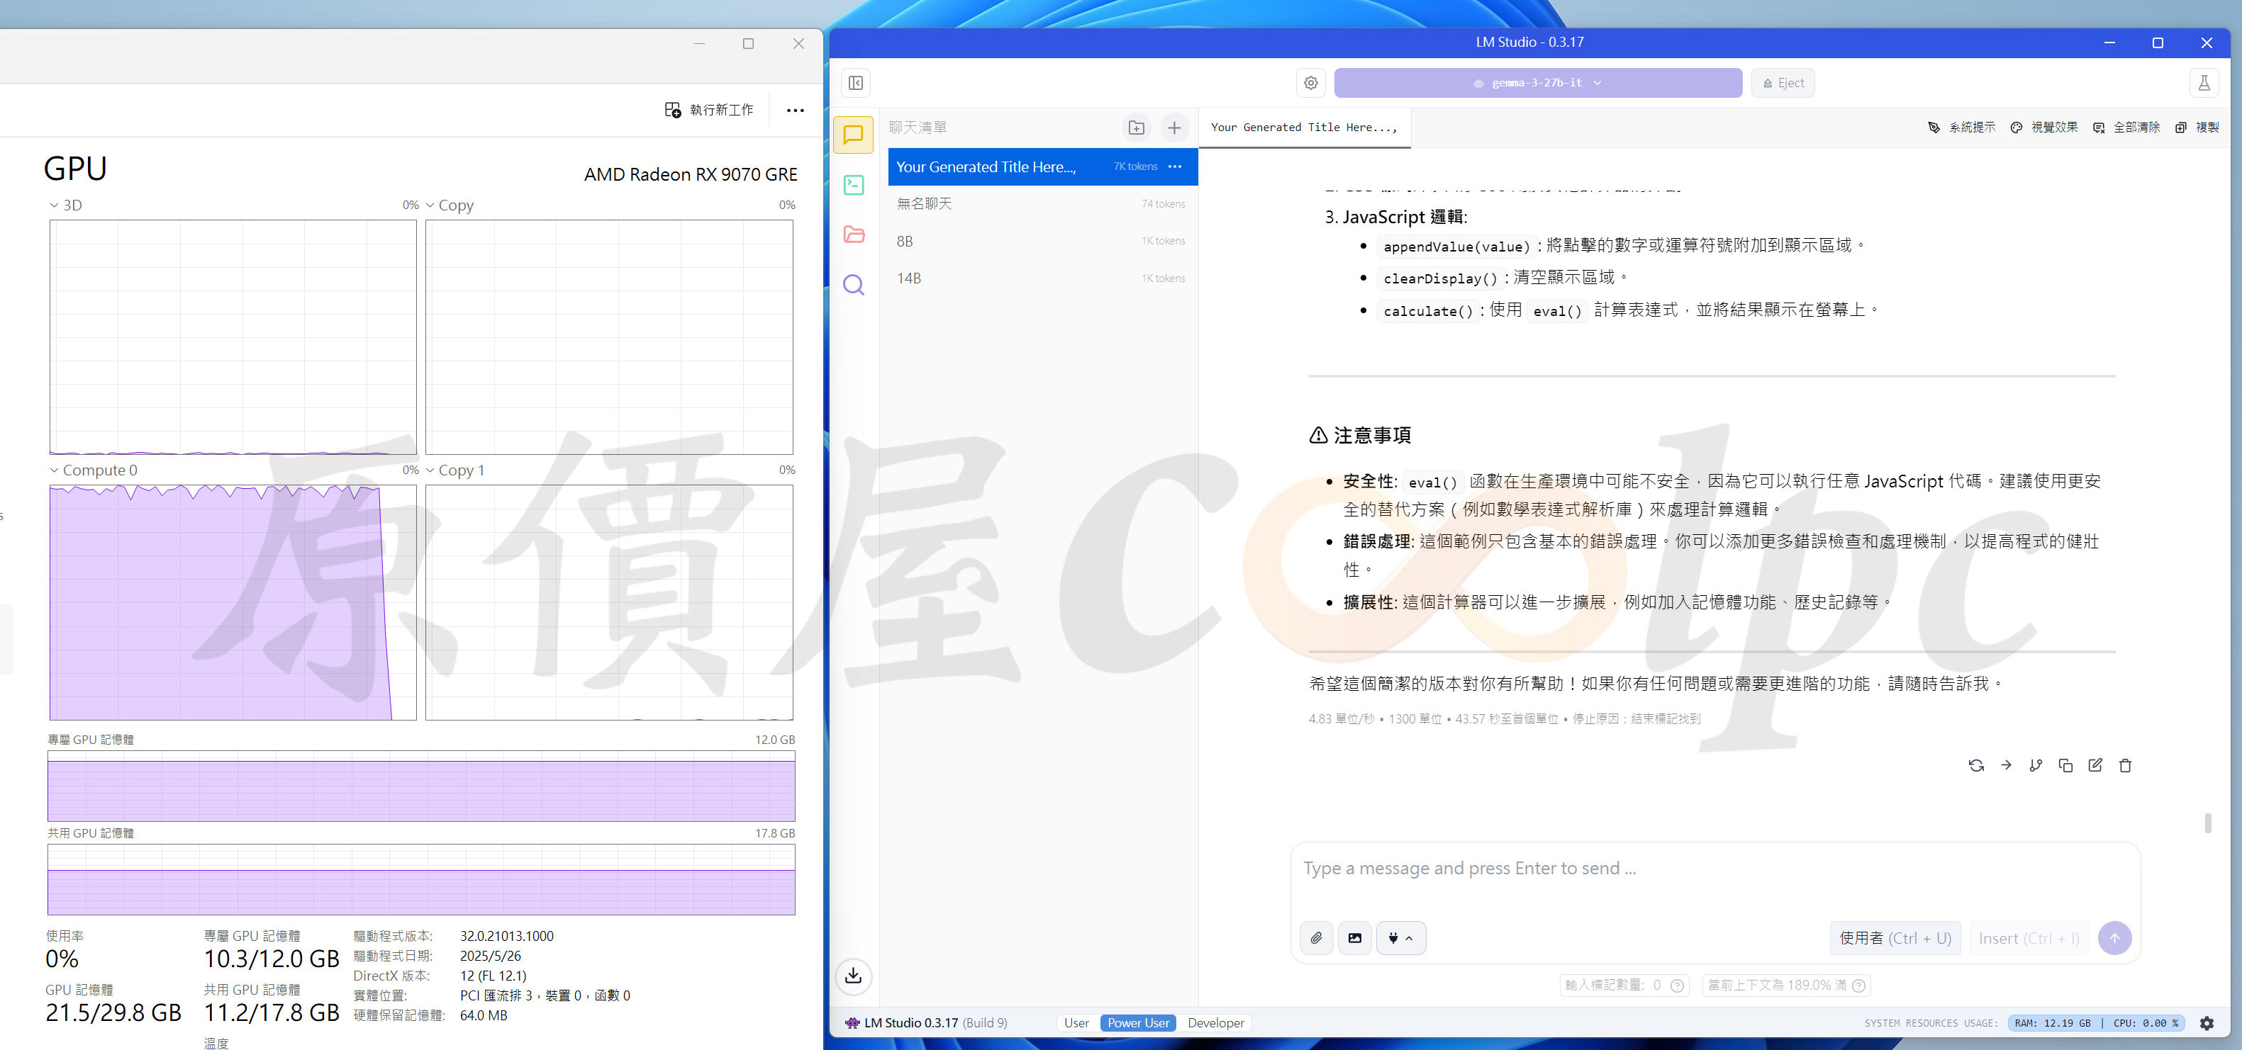Open the Developer terminal view icon
This screenshot has width=2242, height=1050.
[854, 184]
